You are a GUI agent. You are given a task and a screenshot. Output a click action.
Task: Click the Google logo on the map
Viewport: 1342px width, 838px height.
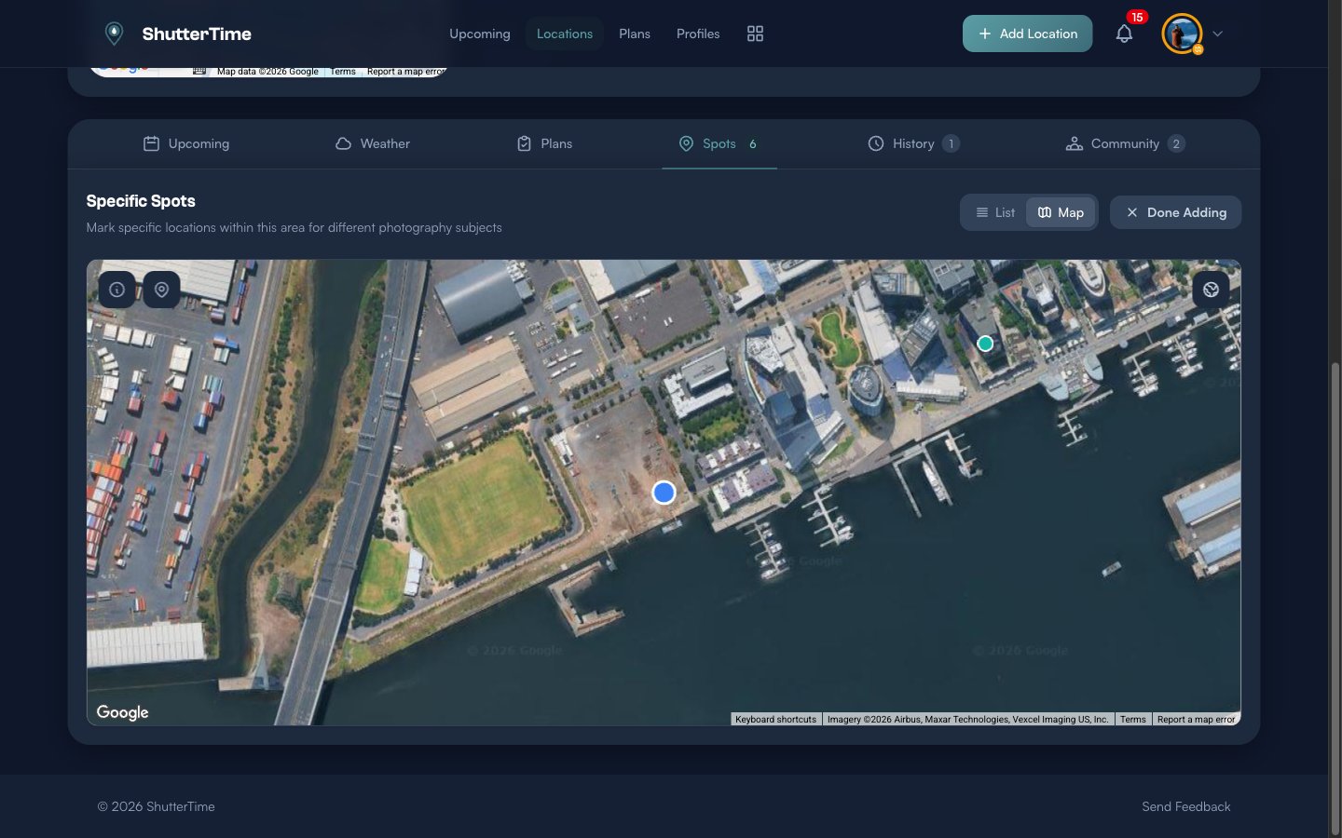pos(122,712)
